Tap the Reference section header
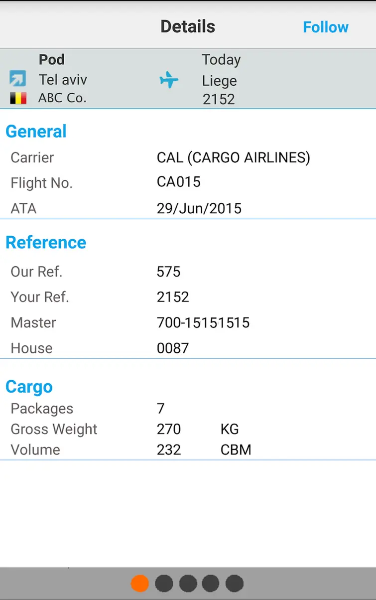376x600 pixels. (46, 243)
